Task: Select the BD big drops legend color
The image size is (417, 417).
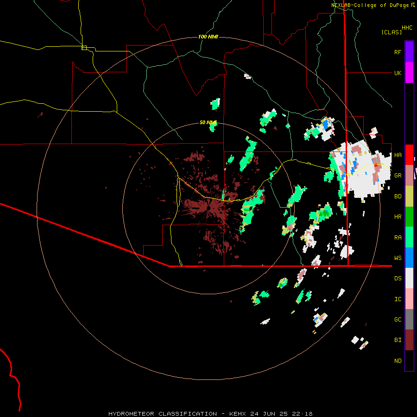Action: click(409, 196)
